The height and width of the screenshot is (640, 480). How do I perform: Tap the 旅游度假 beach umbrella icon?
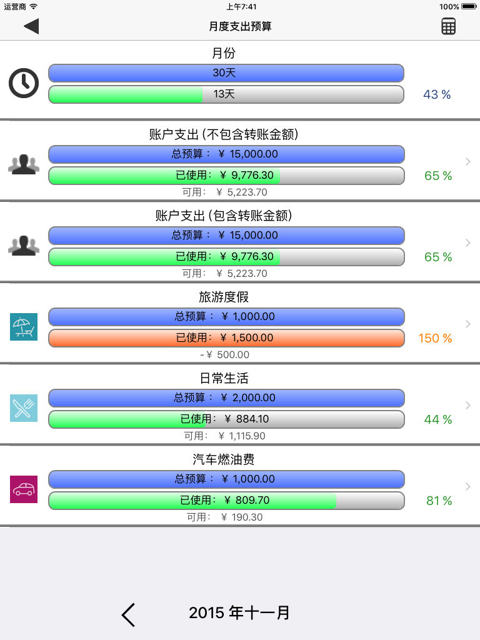[24, 326]
